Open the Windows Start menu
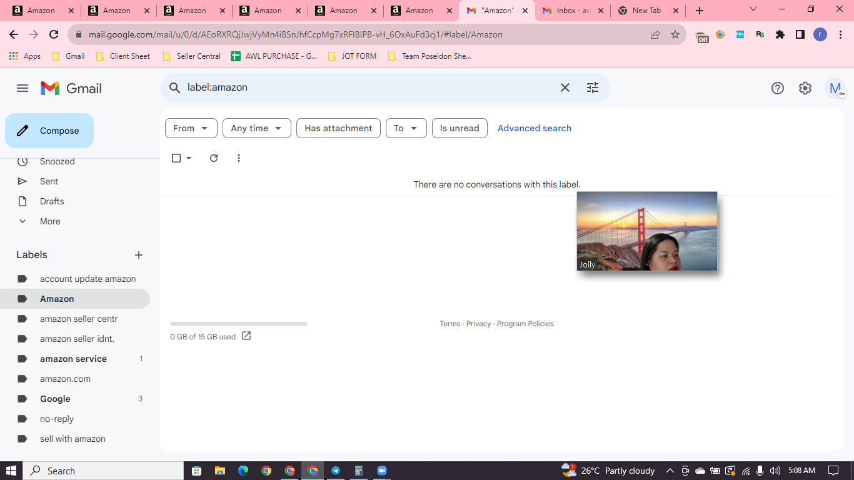The height and width of the screenshot is (480, 854). click(11, 471)
